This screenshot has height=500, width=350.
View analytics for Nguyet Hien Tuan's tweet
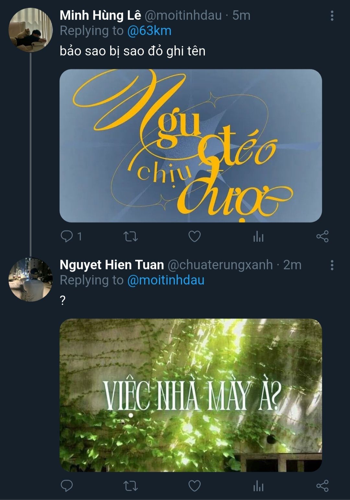click(x=258, y=486)
